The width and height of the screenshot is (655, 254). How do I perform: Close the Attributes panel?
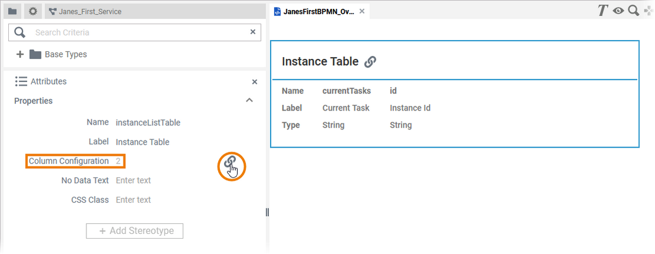(x=255, y=82)
